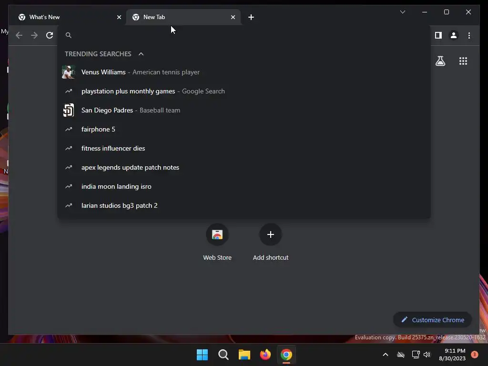Click the Chrome taskbar icon

[x=286, y=355]
